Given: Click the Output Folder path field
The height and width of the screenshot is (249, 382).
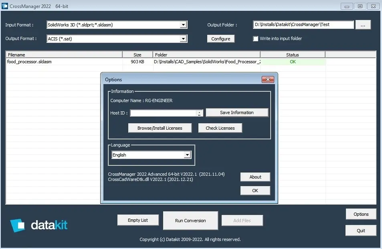Looking at the screenshot, I should pos(303,24).
